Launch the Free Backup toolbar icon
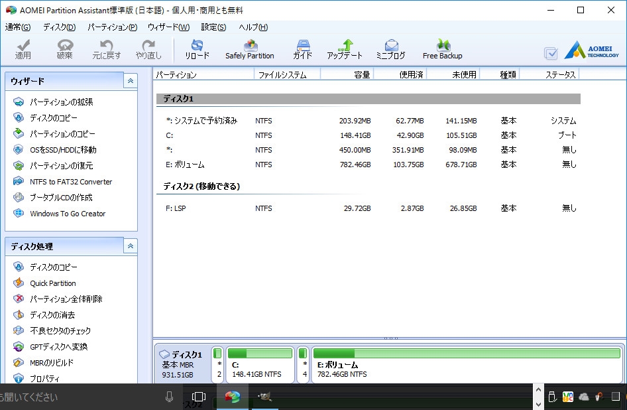 pos(443,50)
